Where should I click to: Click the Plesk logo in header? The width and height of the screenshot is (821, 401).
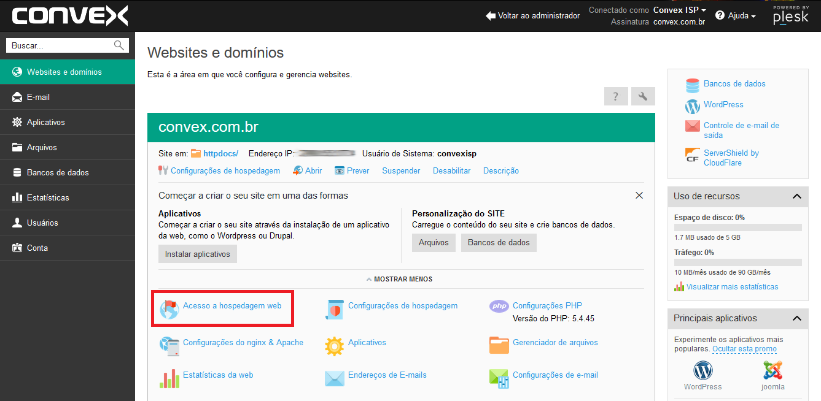pyautogui.click(x=791, y=16)
